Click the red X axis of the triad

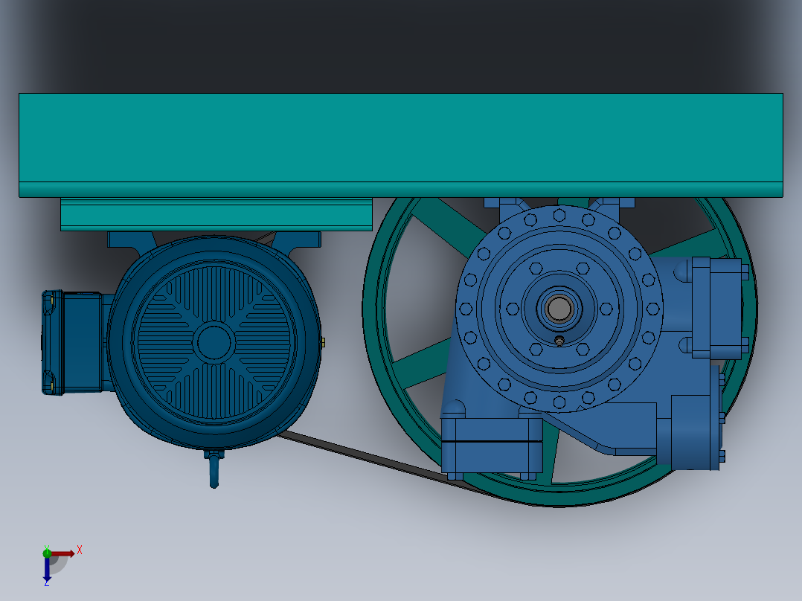click(x=62, y=553)
